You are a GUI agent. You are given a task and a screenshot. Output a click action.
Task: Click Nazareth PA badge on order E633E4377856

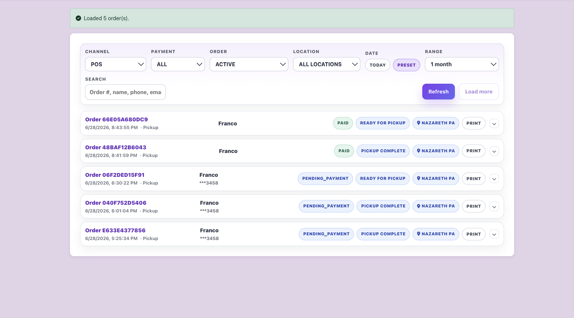[436, 234]
